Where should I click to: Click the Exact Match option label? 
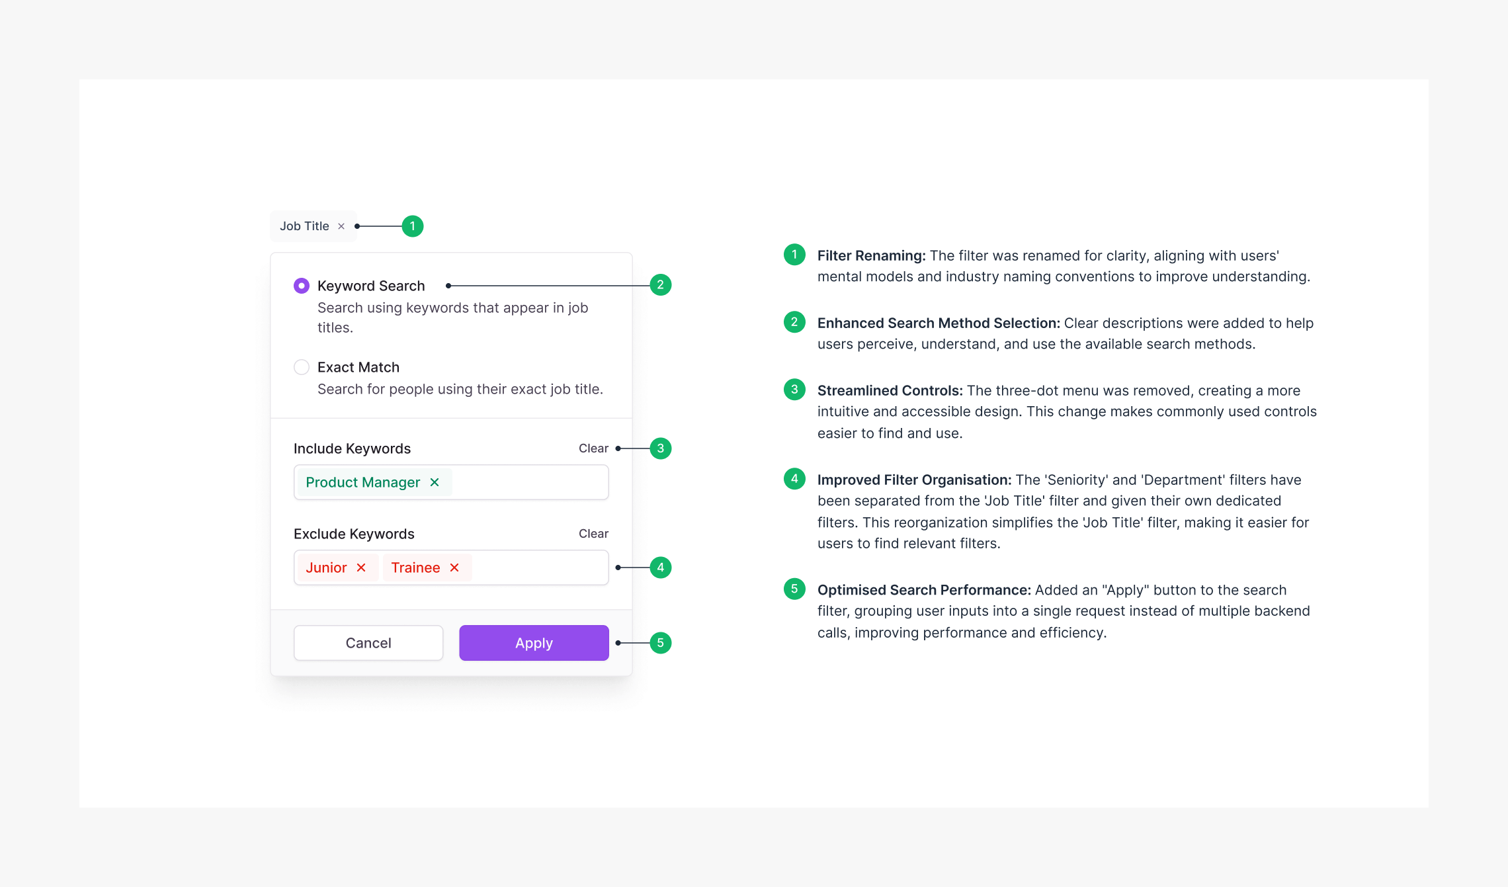click(358, 367)
